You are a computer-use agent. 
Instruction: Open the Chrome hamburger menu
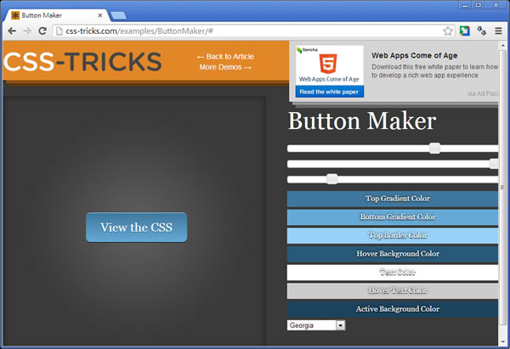coord(498,31)
